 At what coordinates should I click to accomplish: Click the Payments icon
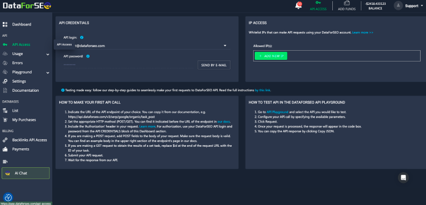[5, 149]
